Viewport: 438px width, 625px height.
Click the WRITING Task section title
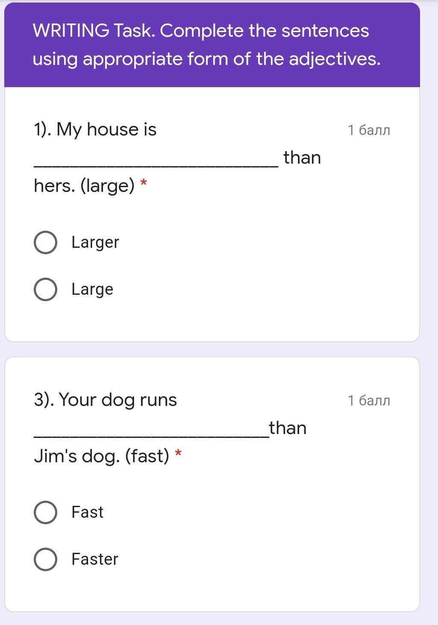click(x=207, y=44)
